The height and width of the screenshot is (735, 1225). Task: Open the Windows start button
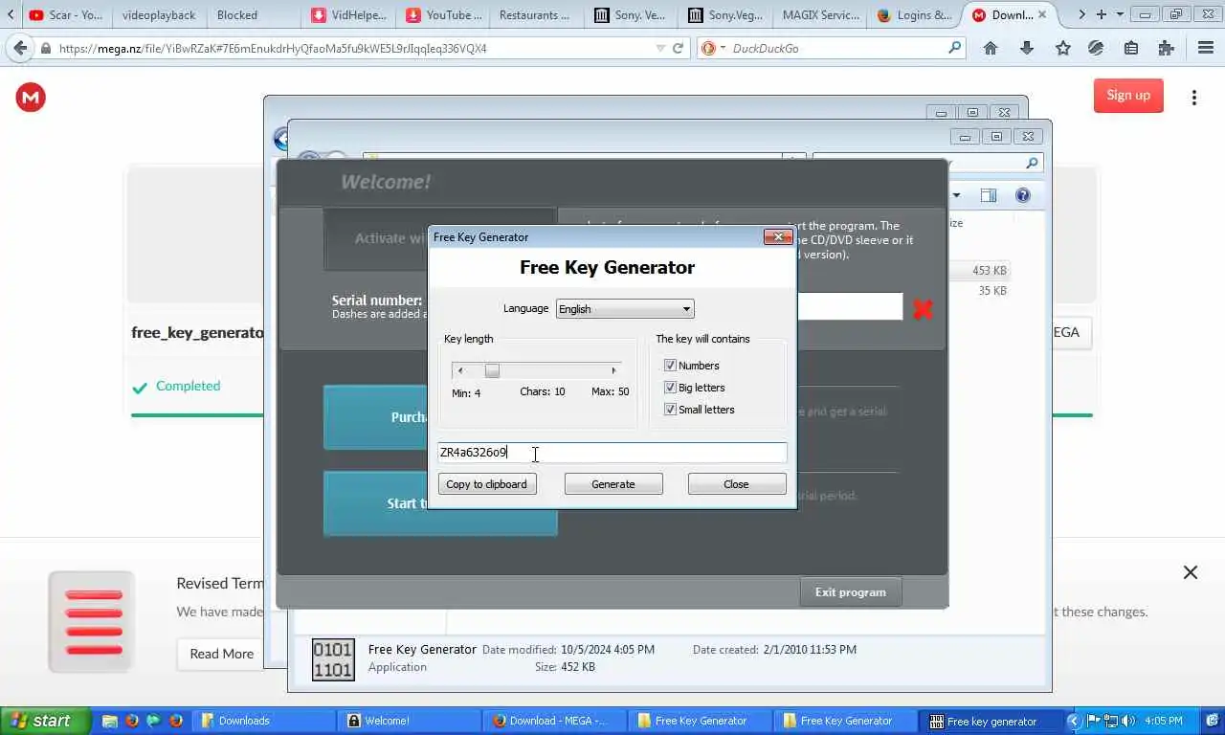tap(46, 721)
